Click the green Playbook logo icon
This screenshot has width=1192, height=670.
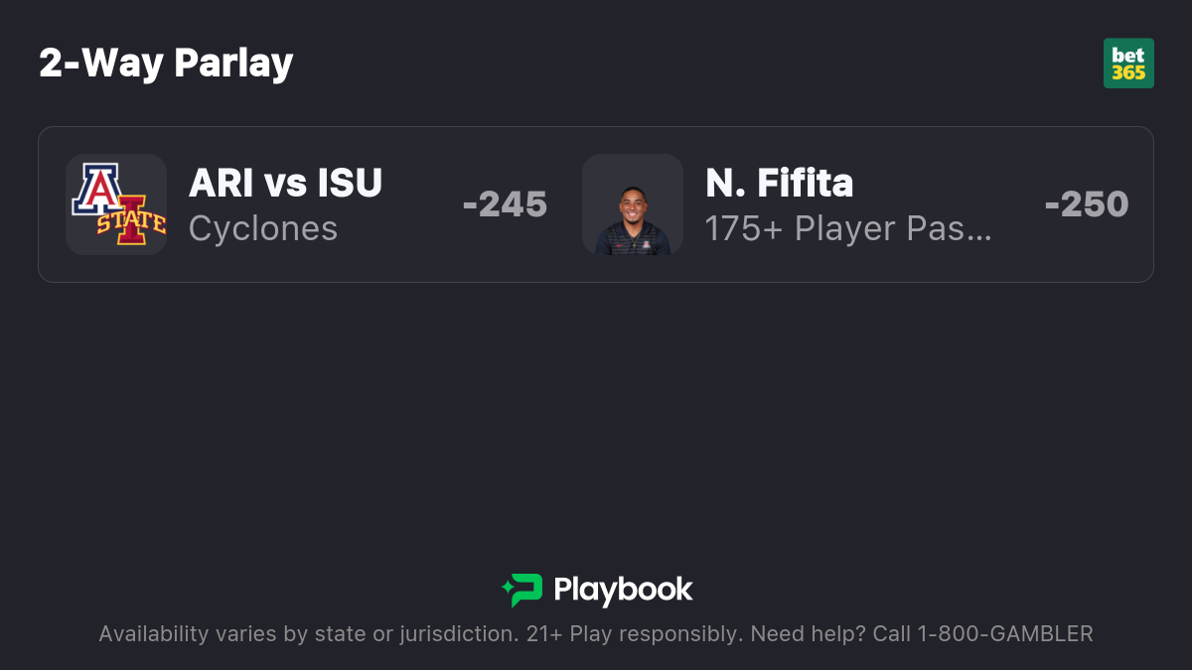pyautogui.click(x=521, y=591)
